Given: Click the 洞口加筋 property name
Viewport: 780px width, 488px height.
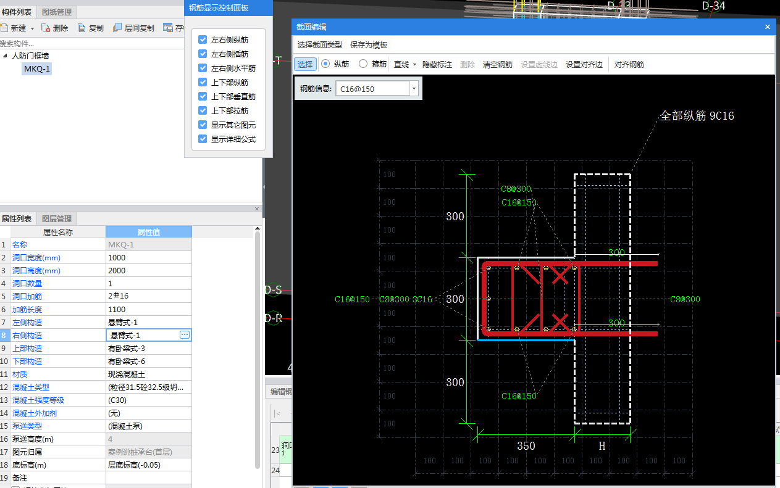Looking at the screenshot, I should pyautogui.click(x=27, y=296).
